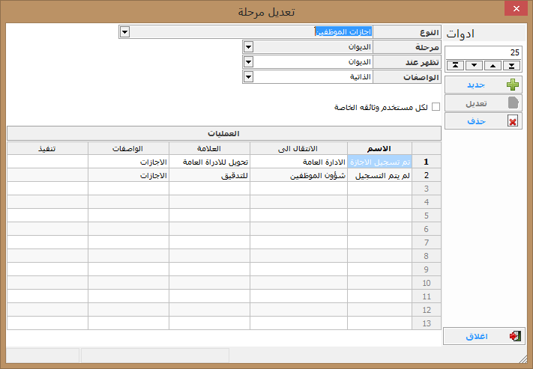Image resolution: width=533 pixels, height=369 pixels.
Task: Expand the مرحلة dropdown arrow
Action: 248,46
